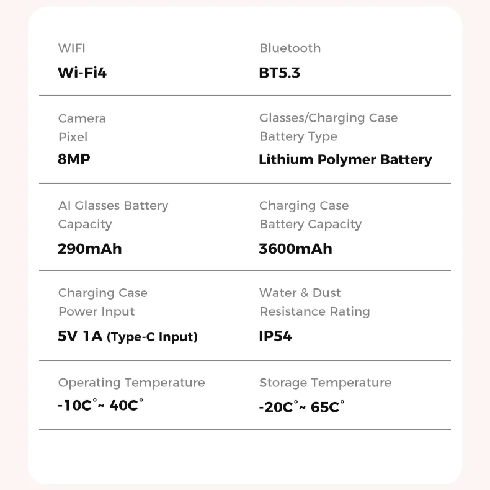Select the -20C to 65C storage range
This screenshot has height=490, width=490.
coord(301,407)
